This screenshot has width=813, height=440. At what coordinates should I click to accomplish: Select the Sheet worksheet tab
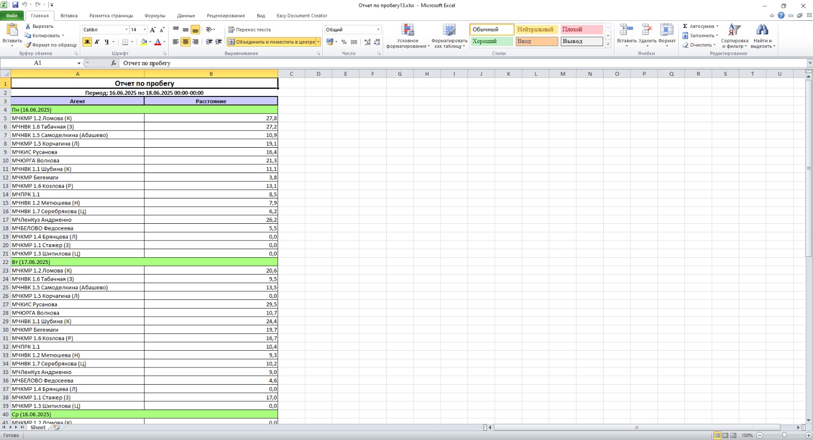pos(38,427)
